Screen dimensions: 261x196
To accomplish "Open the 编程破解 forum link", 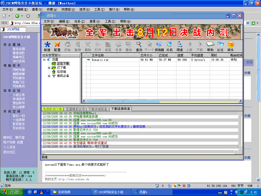I will pyautogui.click(x=19, y=74).
